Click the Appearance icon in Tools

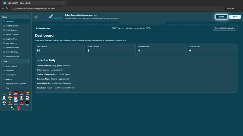click(4, 70)
